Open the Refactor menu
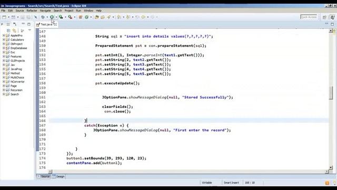337x190 pixels. tap(32, 11)
